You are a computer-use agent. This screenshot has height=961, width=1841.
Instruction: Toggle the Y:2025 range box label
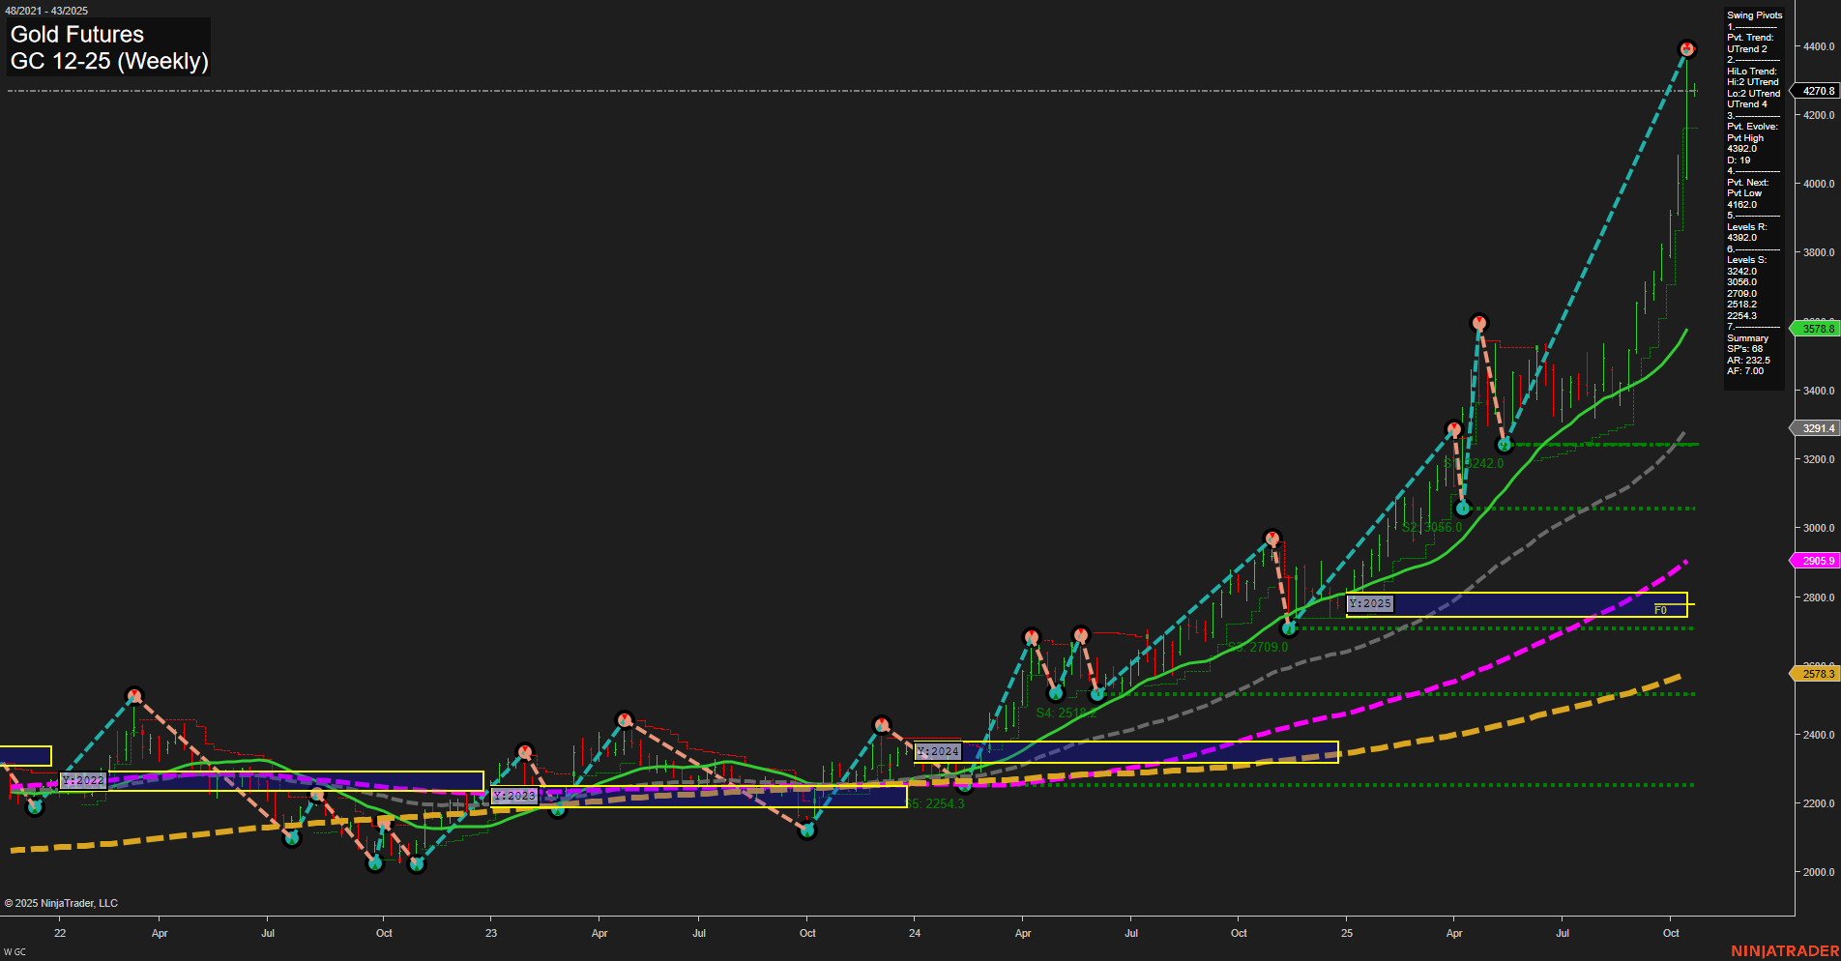[1369, 602]
